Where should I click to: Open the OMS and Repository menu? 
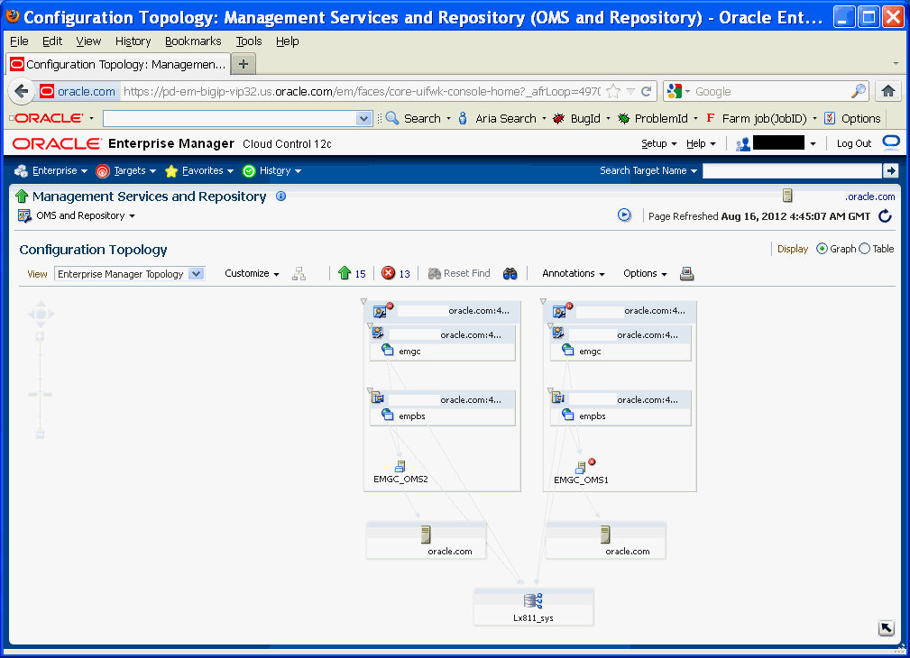click(86, 215)
